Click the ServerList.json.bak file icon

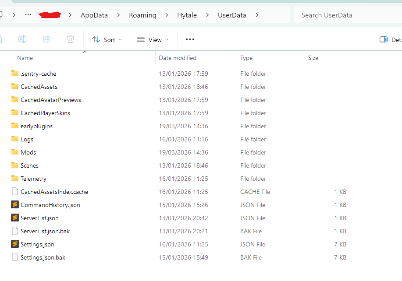pos(15,231)
